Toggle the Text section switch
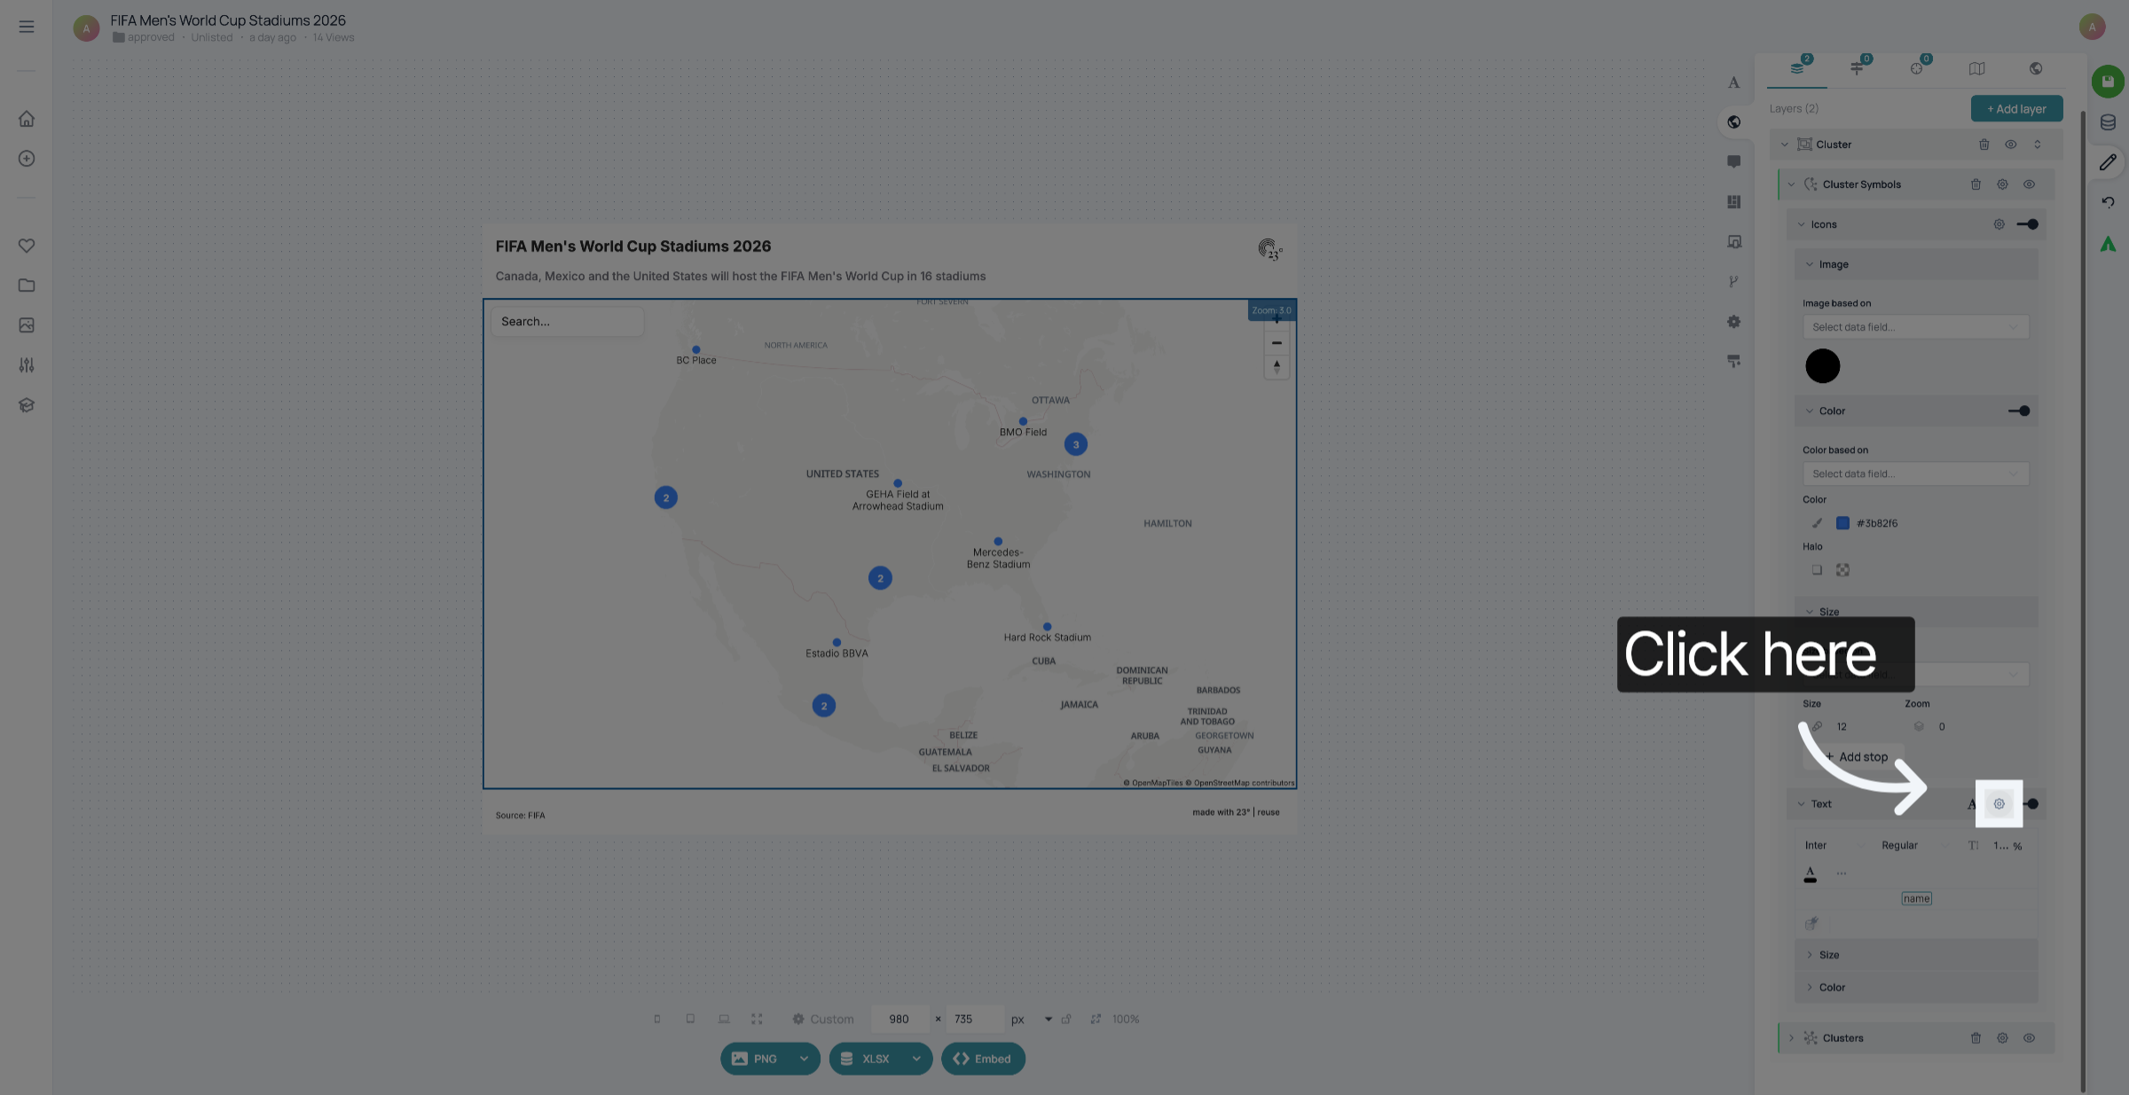2129x1095 pixels. (x=2031, y=804)
